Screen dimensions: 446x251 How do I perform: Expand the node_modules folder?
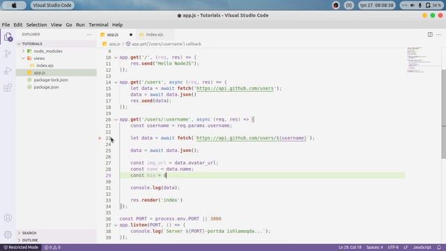[23, 51]
